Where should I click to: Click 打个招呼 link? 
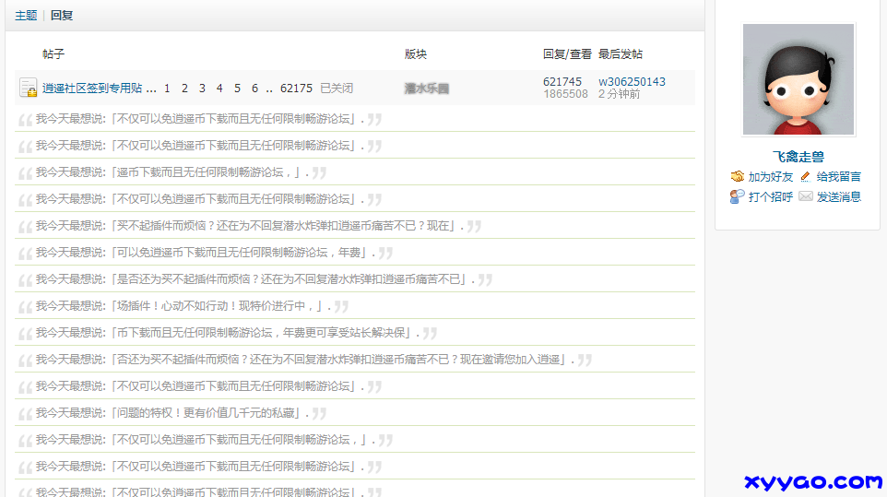(771, 196)
